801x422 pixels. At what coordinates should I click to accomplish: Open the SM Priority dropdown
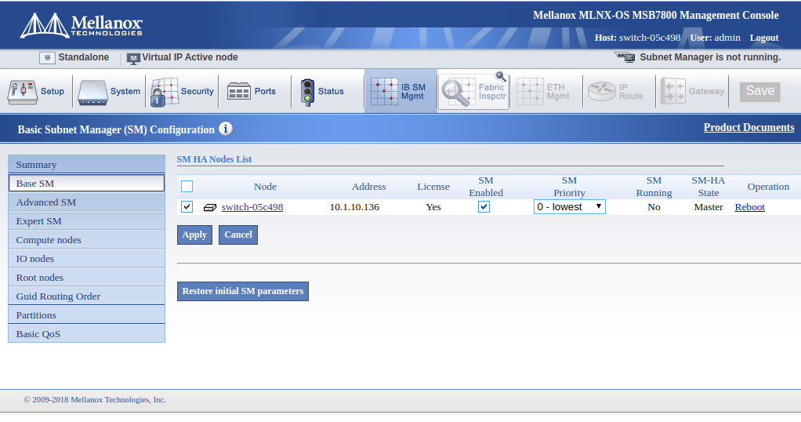click(x=570, y=206)
